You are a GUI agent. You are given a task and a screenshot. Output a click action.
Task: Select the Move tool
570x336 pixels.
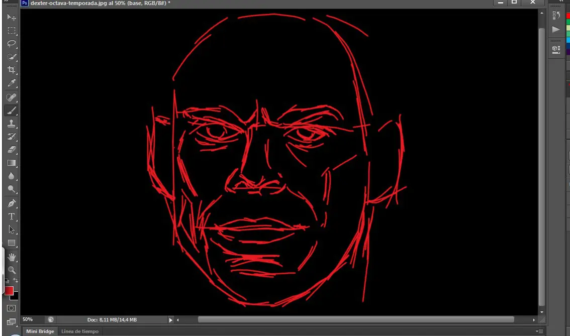pyautogui.click(x=11, y=18)
